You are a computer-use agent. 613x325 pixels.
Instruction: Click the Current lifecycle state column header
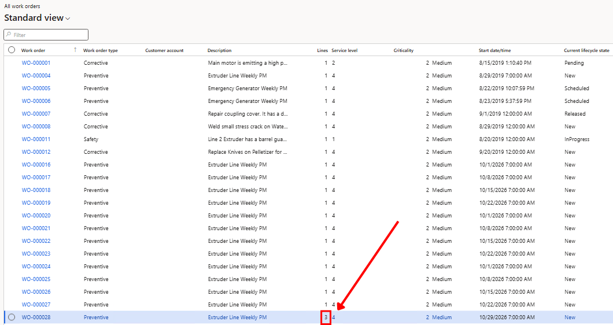586,50
